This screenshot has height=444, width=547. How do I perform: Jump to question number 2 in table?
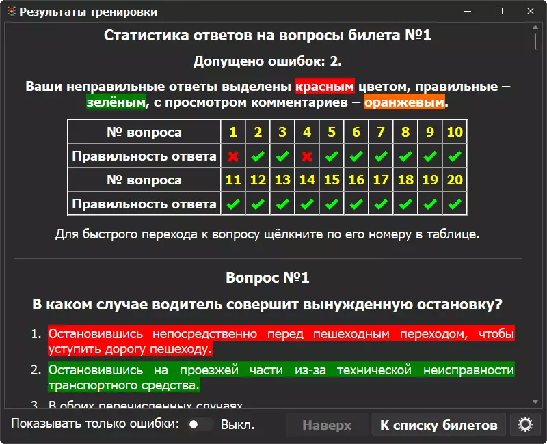258,132
